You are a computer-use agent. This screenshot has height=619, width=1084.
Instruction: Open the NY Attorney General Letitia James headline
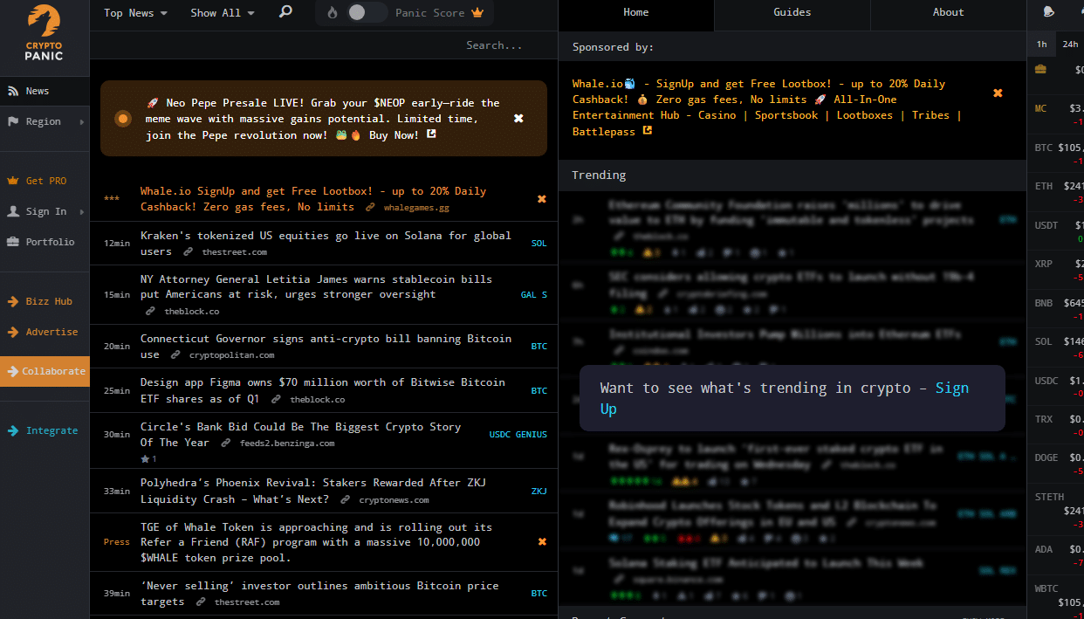(316, 286)
